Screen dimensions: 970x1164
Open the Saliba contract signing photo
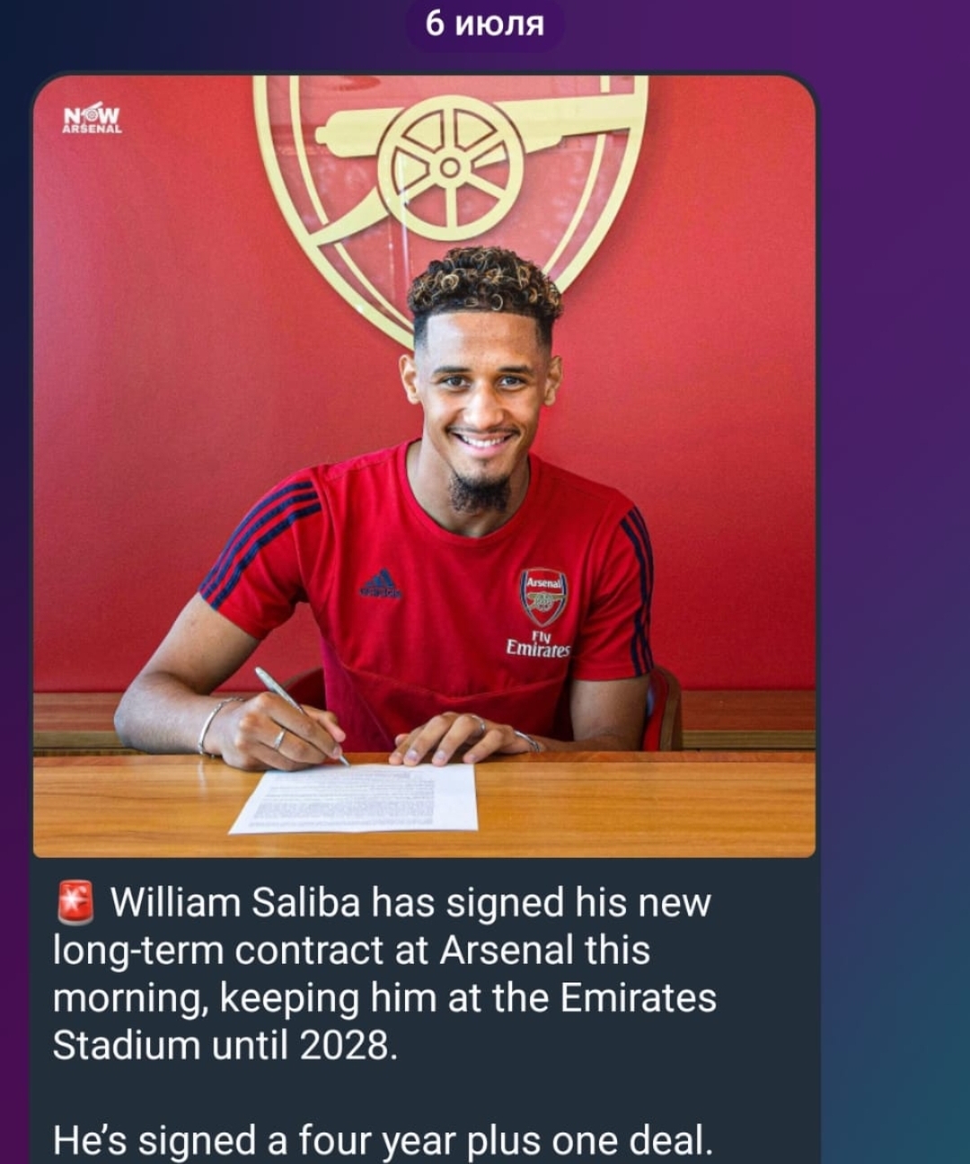[x=424, y=466]
